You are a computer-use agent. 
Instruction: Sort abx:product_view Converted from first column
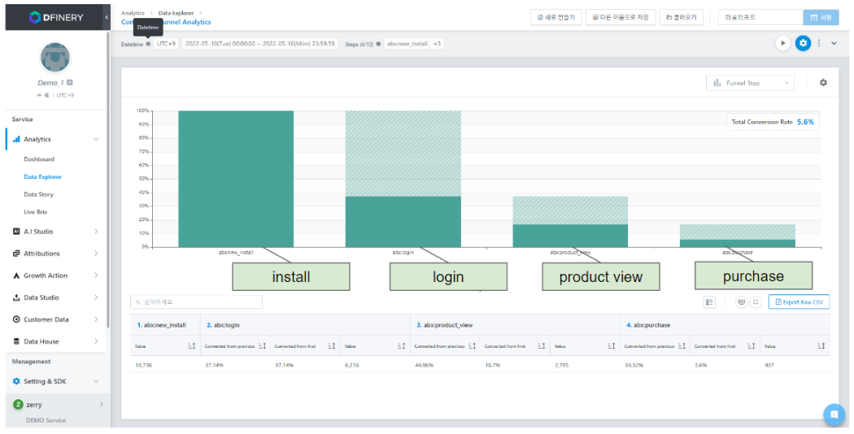coord(541,346)
